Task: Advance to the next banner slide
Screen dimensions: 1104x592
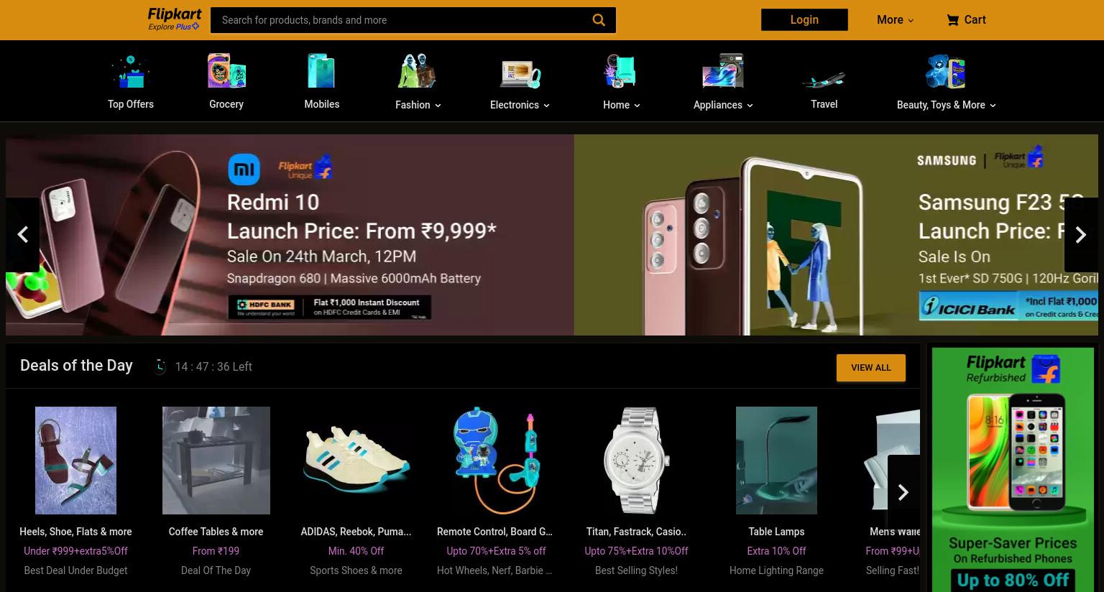Action: pos(1081,235)
